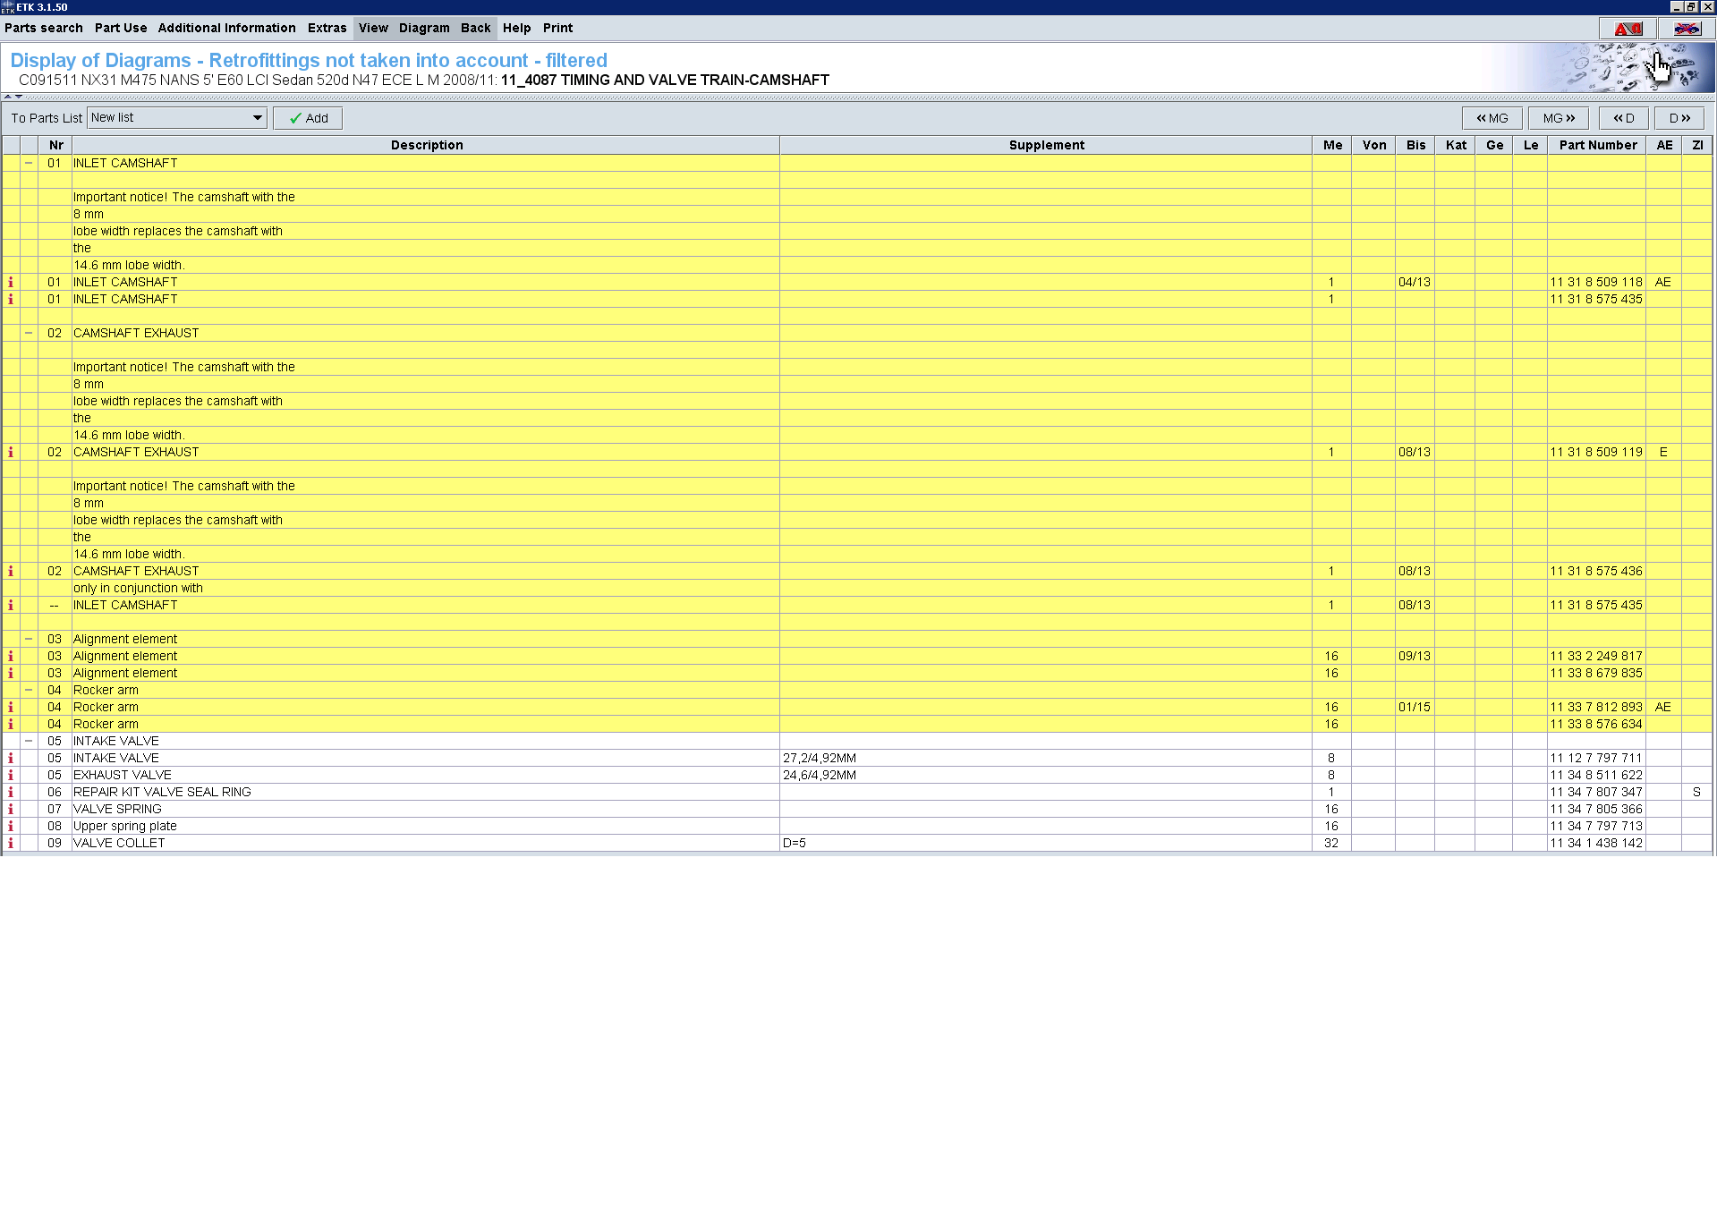
Task: Go to previous diagram « D
Action: click(x=1623, y=118)
